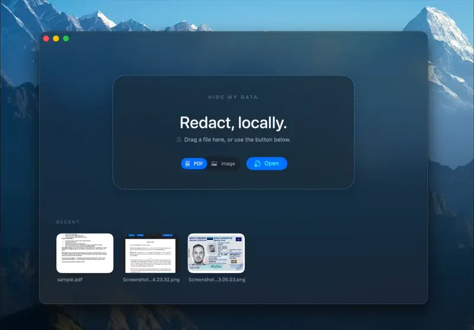Viewport: 474px width, 330px height.
Task: Click the Screenshot...3.05.03.png label
Action: pyautogui.click(x=217, y=280)
